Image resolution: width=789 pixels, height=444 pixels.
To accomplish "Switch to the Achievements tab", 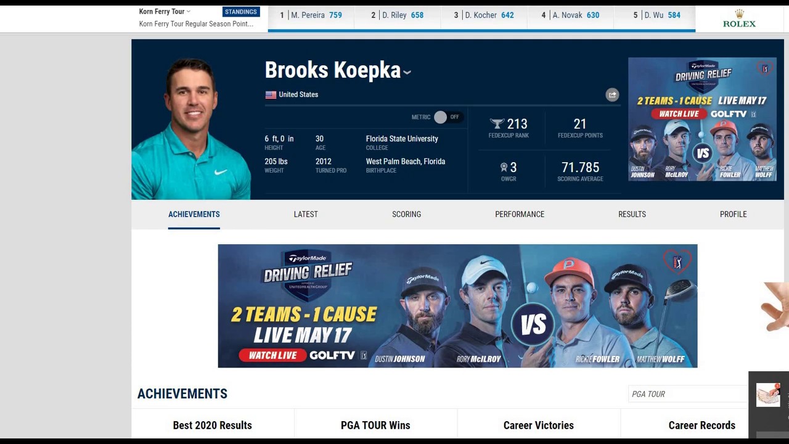I will point(194,215).
